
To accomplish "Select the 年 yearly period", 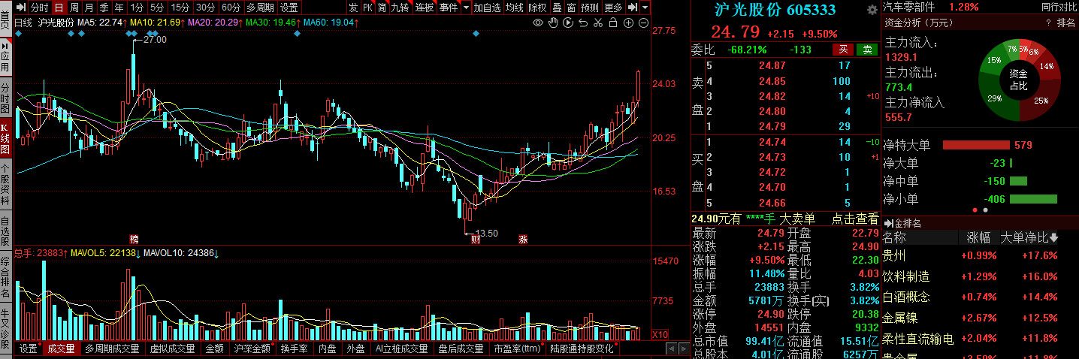I will (119, 8).
